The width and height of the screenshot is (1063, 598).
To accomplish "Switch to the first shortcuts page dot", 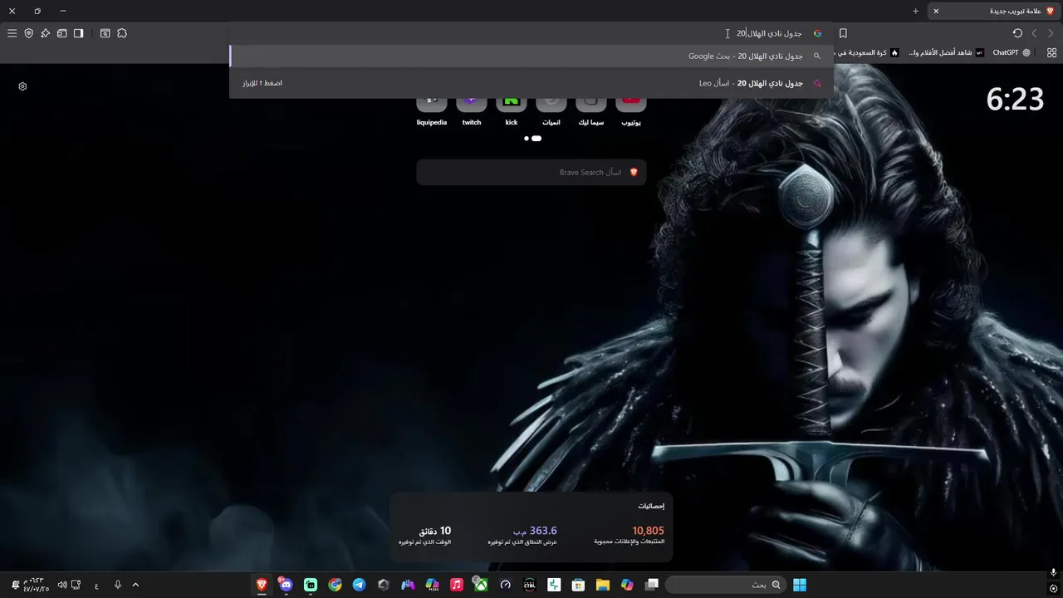I will pyautogui.click(x=527, y=139).
